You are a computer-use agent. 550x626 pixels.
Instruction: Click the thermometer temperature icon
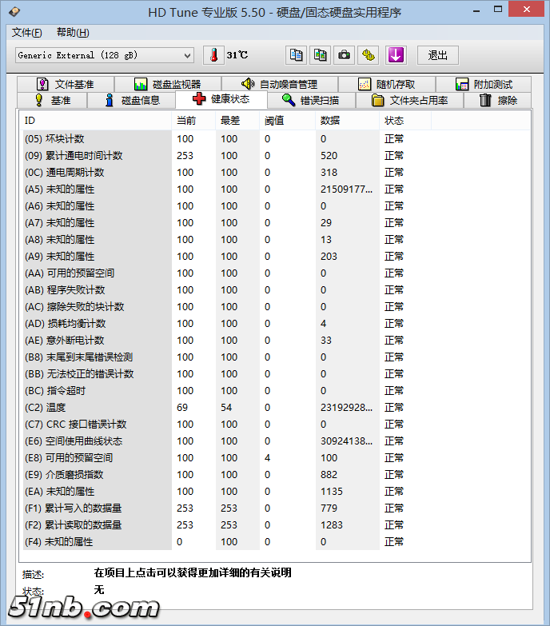214,55
